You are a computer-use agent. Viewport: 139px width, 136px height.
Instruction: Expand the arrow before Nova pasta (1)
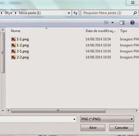pos(16,13)
